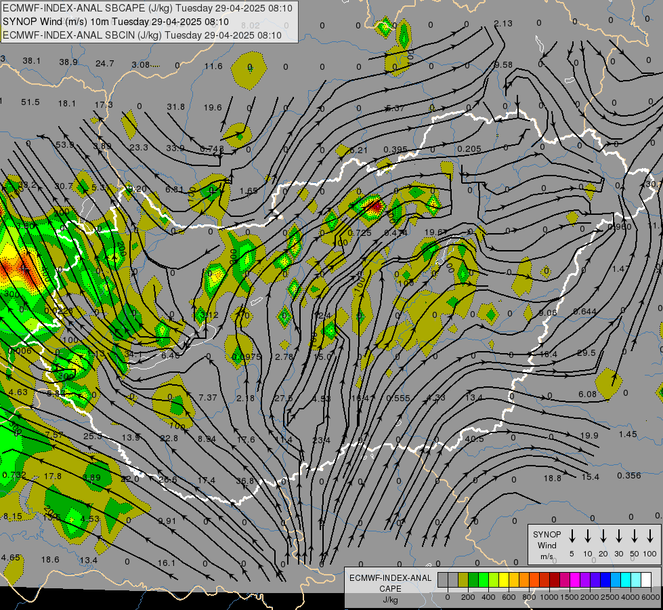Click the map value 0.555

coord(398,399)
